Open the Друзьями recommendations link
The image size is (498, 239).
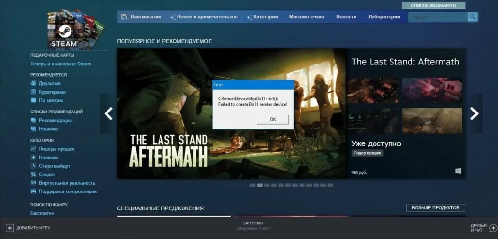[50, 83]
